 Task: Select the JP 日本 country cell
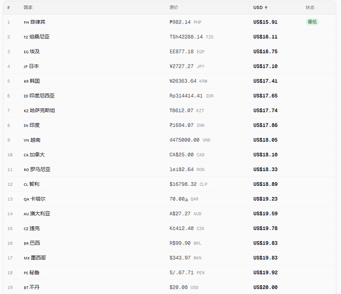31,66
